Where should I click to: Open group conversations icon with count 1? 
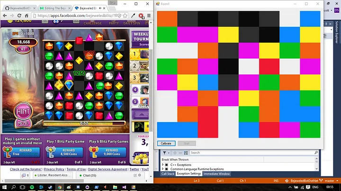tap(26, 175)
